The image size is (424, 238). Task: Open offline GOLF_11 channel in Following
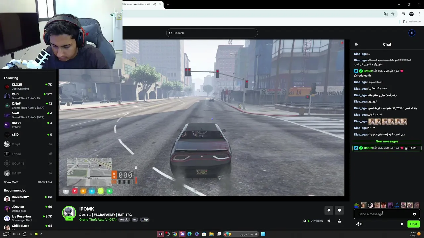(28, 163)
